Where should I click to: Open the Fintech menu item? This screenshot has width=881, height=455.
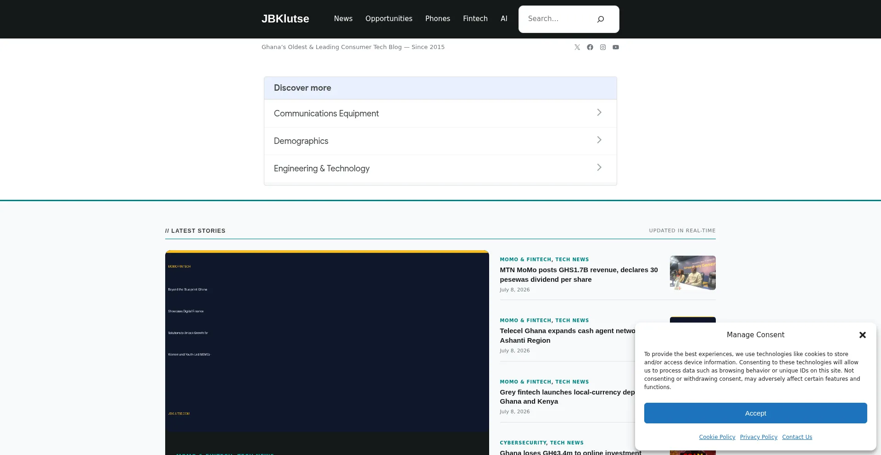click(x=475, y=19)
